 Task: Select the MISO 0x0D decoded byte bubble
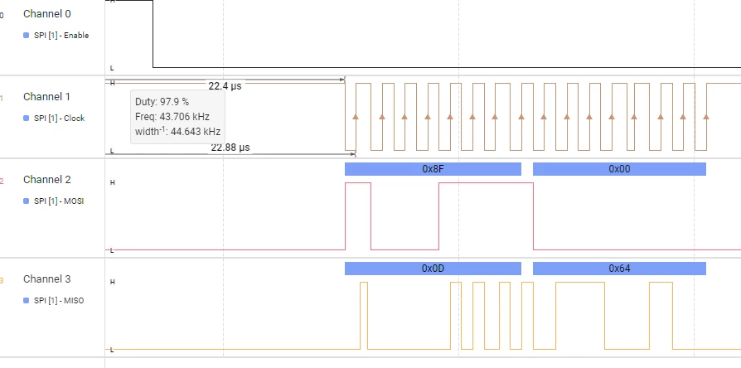click(x=433, y=269)
